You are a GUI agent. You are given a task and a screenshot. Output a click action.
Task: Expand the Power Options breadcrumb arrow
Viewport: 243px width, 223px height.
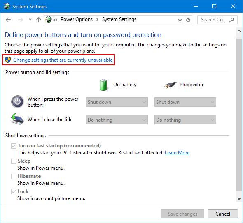[x=97, y=20]
